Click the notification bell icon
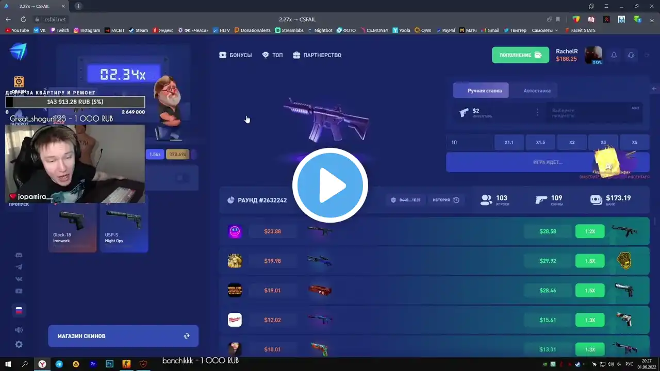 click(614, 55)
